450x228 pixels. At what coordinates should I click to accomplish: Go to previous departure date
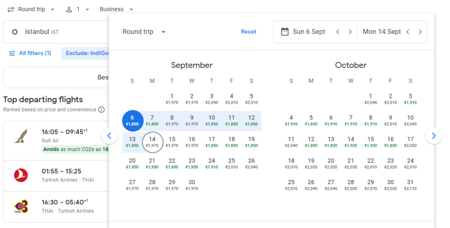click(x=337, y=32)
